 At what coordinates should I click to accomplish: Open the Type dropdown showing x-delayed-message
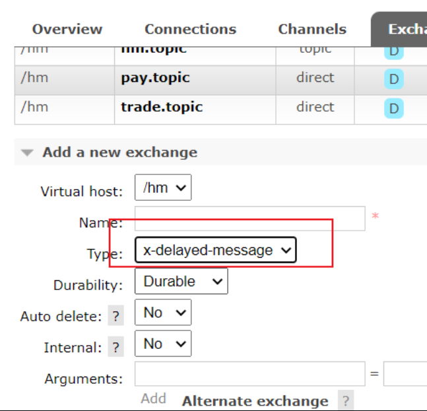216,250
